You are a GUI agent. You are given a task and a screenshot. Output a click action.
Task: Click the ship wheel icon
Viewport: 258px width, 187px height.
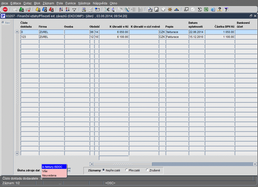tap(170, 10)
